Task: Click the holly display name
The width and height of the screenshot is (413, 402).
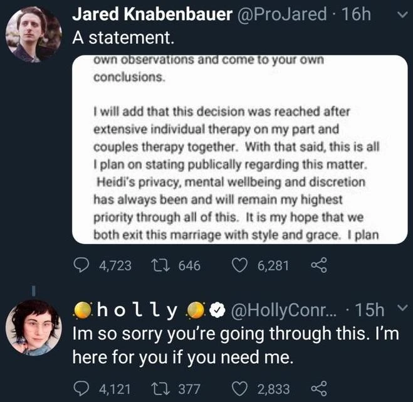Action: [137, 309]
